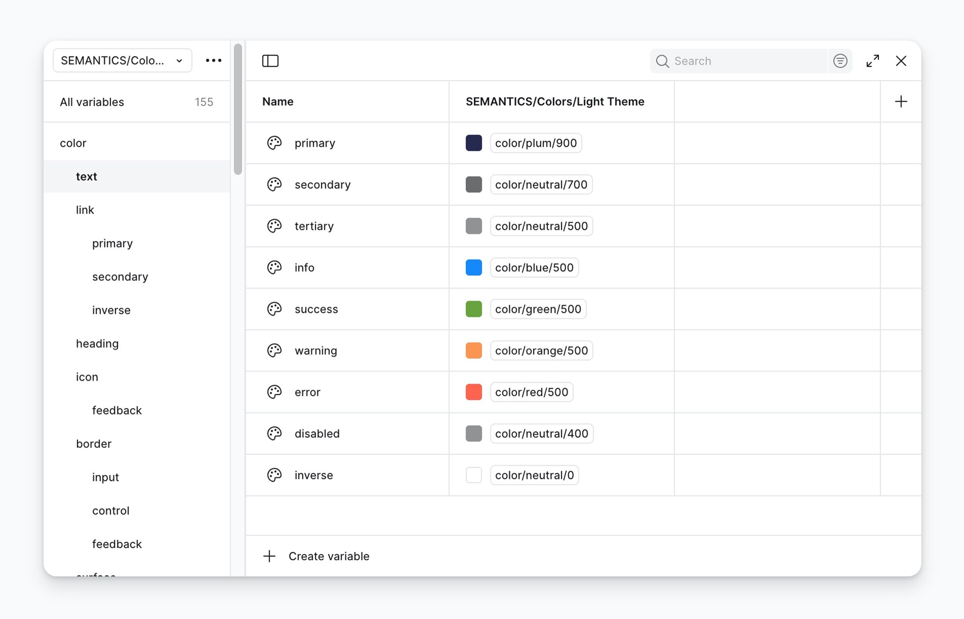The height and width of the screenshot is (619, 964).
Task: Toggle the sidebar panel icon
Action: coord(270,61)
